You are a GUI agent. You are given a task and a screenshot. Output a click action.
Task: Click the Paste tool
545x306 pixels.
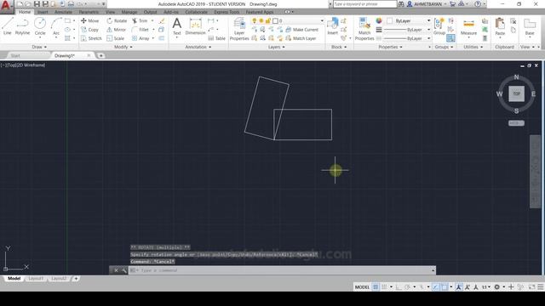pos(500,27)
